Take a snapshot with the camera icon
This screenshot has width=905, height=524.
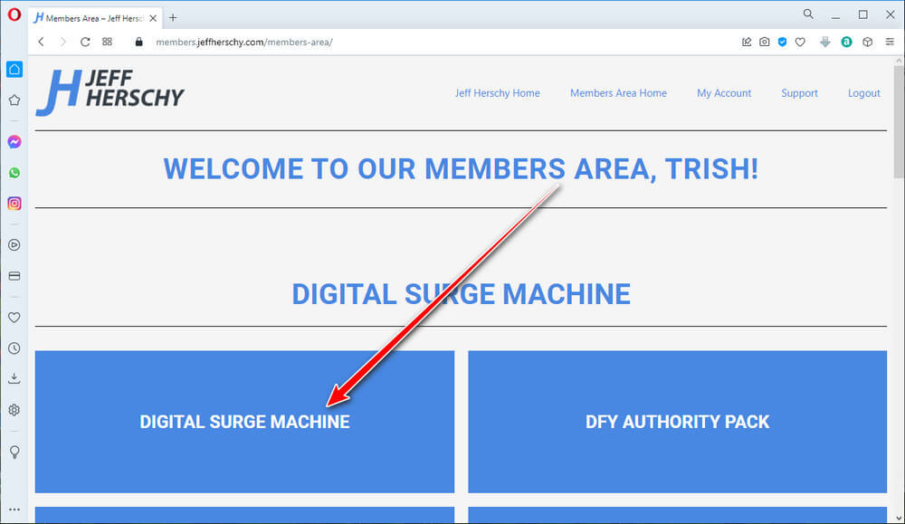[764, 42]
